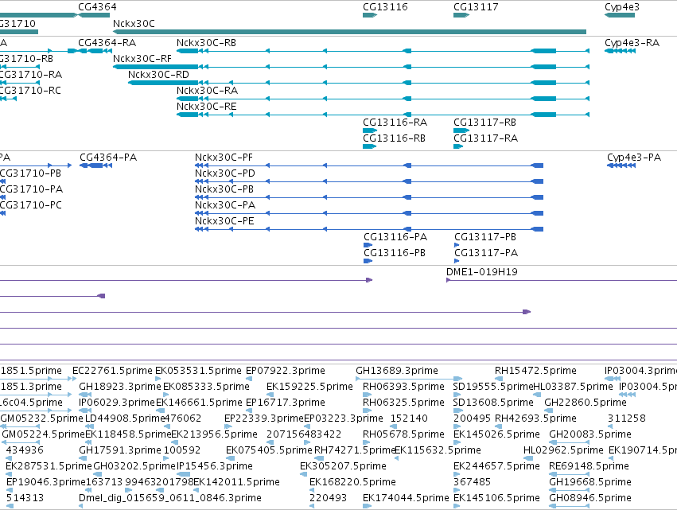Image resolution: width=677 pixels, height=510 pixels.
Task: Select protein label Nckx30C-PF
Action: [224, 158]
